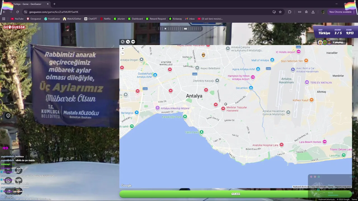Select the Zeytinköy Kavşağı marker
The height and width of the screenshot is (201, 358).
point(217,80)
